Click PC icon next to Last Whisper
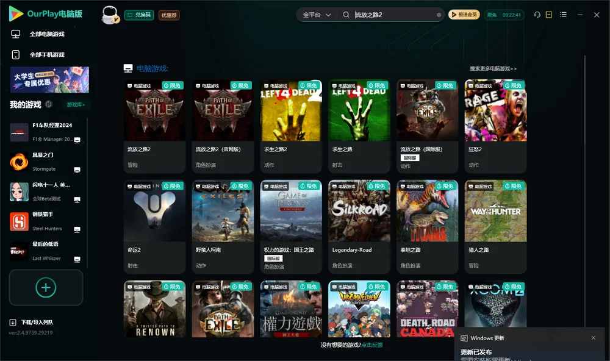The image size is (610, 361). coord(77,260)
